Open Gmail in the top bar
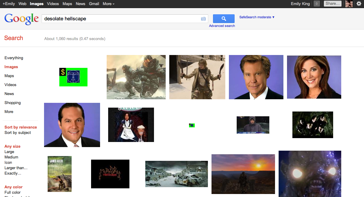 94,4
